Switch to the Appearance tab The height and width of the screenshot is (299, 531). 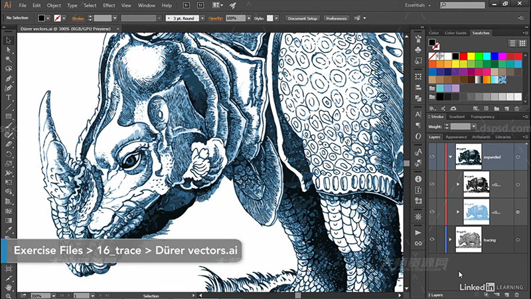[456, 137]
